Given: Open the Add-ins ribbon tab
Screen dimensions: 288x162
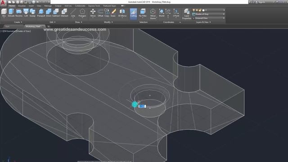Looking at the screenshot, I should point(68,6).
